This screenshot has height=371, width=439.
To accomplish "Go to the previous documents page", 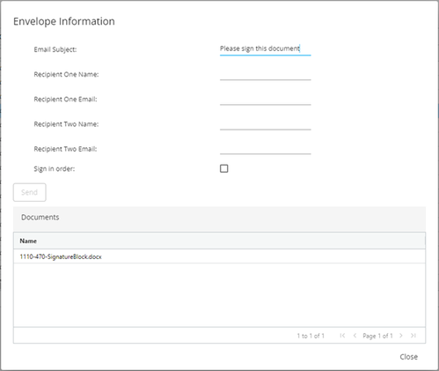I will [x=355, y=336].
